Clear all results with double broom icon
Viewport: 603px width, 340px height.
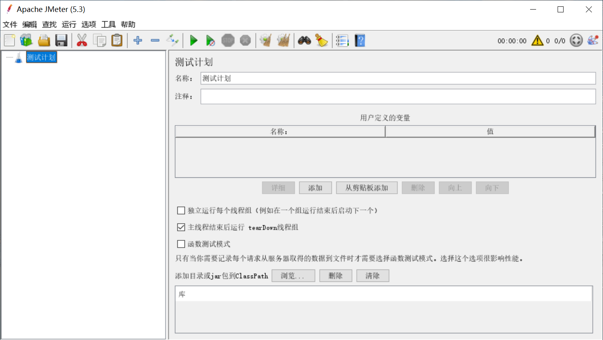point(283,40)
